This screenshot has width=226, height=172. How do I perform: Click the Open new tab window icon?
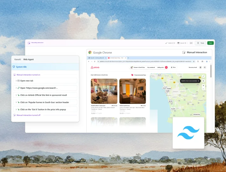[18, 81]
